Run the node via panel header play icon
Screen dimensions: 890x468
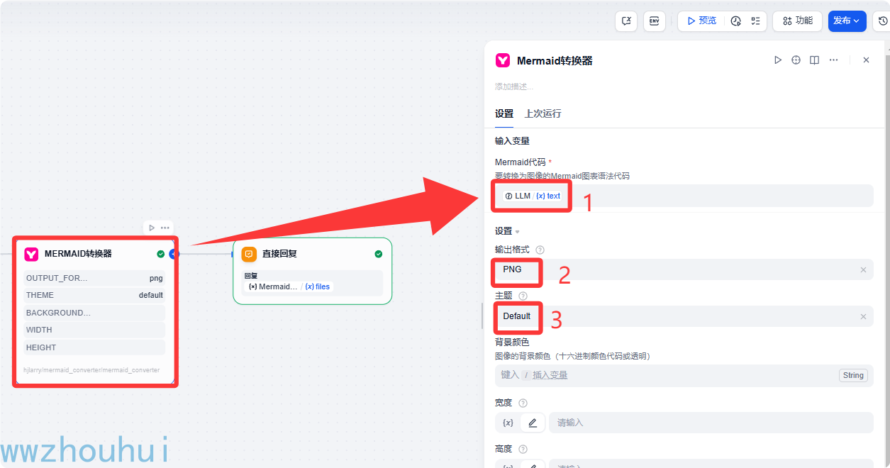pos(778,60)
